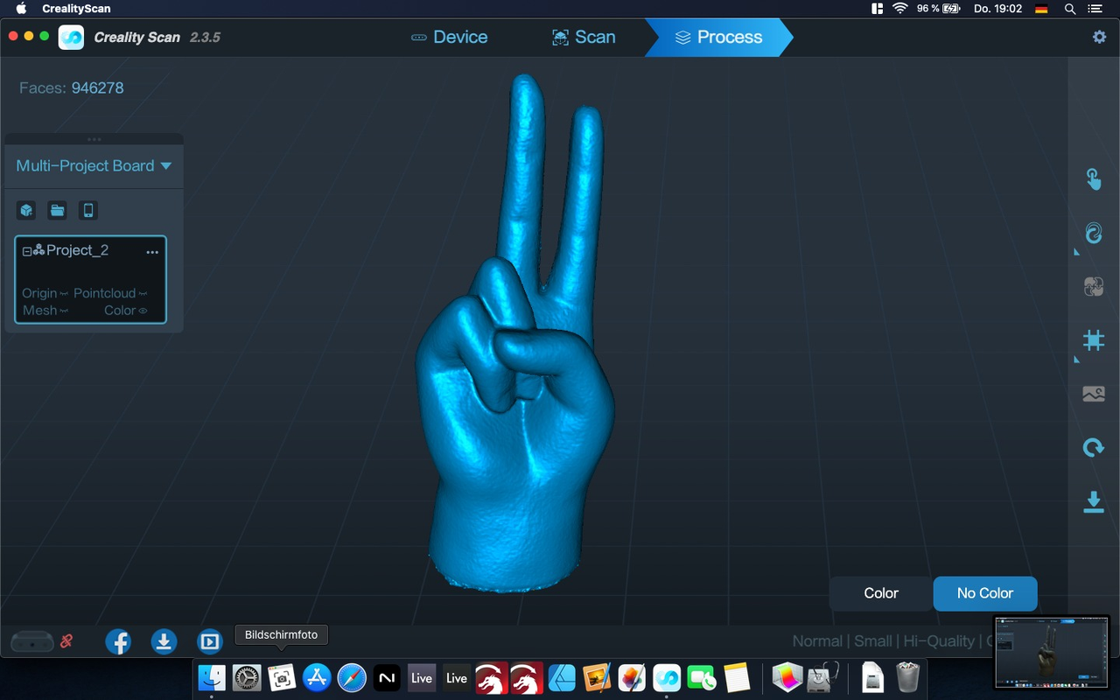Click the redo rotate arrow icon

1093,448
